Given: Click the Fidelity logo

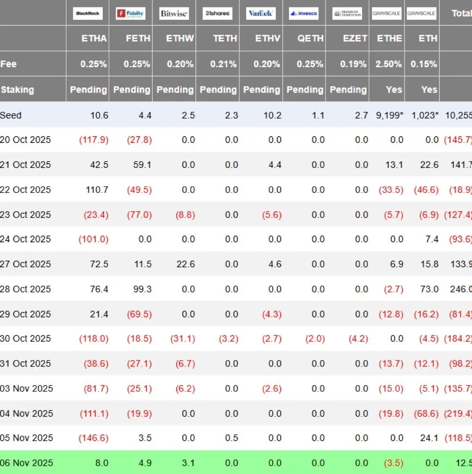Looking at the screenshot, I should coord(131,14).
